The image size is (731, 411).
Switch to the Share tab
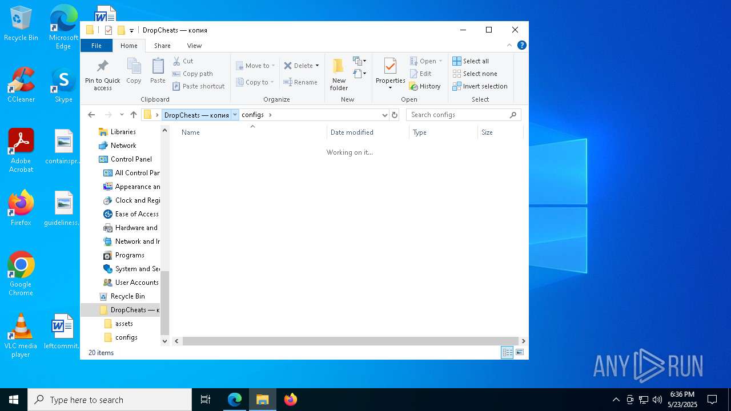[x=162, y=46]
